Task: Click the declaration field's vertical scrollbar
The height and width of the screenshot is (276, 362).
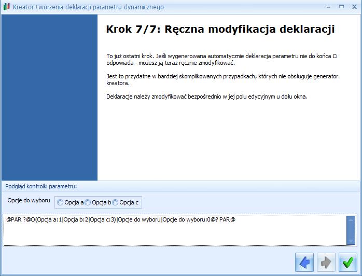Action: coord(351,230)
